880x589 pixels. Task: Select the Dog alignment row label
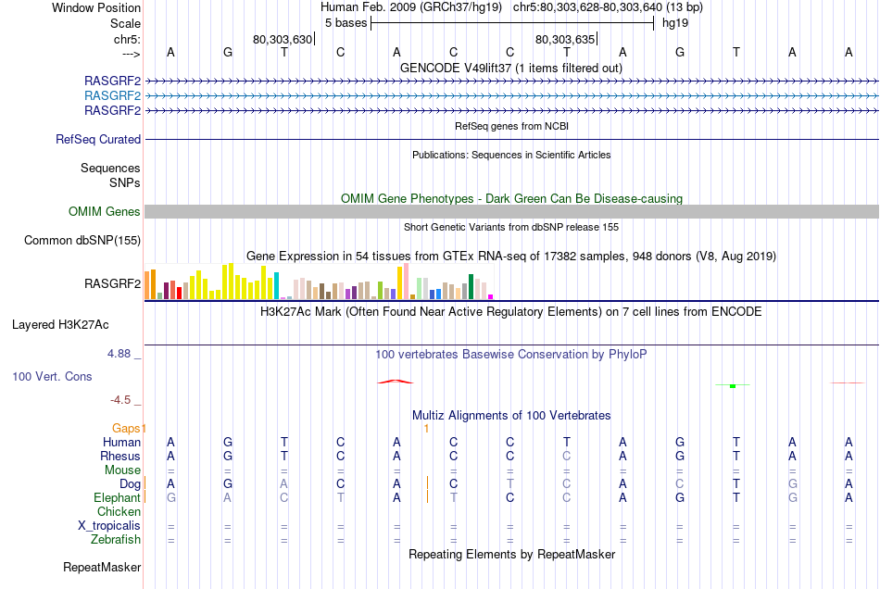[x=130, y=484]
